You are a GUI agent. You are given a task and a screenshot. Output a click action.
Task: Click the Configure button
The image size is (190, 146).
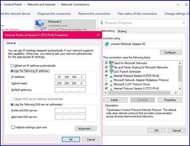171,53
